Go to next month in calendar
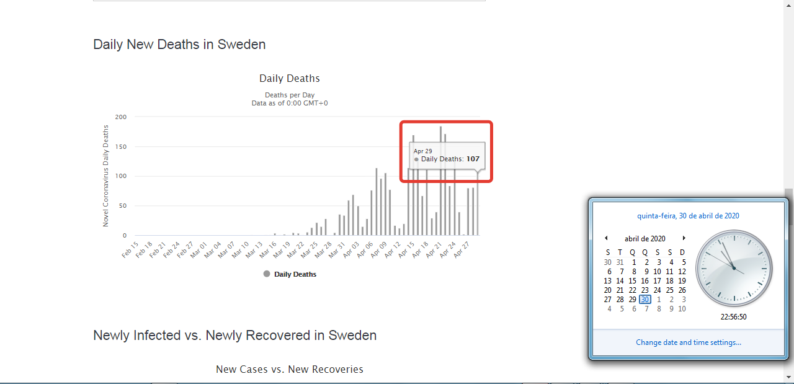This screenshot has width=794, height=384. [684, 238]
